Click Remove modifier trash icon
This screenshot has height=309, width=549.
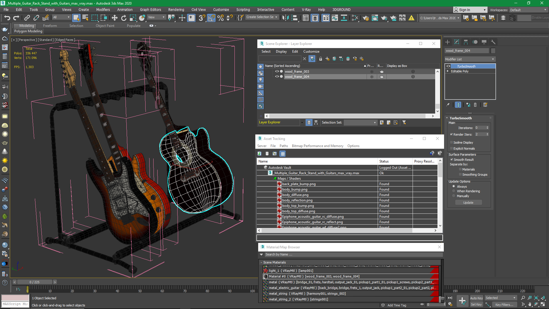(475, 105)
